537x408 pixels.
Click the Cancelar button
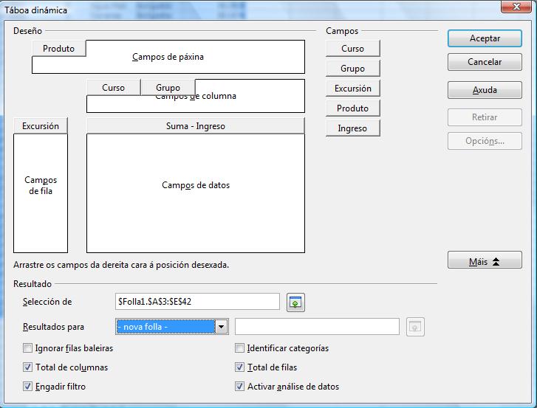point(485,63)
